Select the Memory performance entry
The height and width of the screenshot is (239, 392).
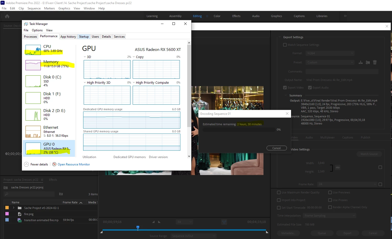pos(49,65)
